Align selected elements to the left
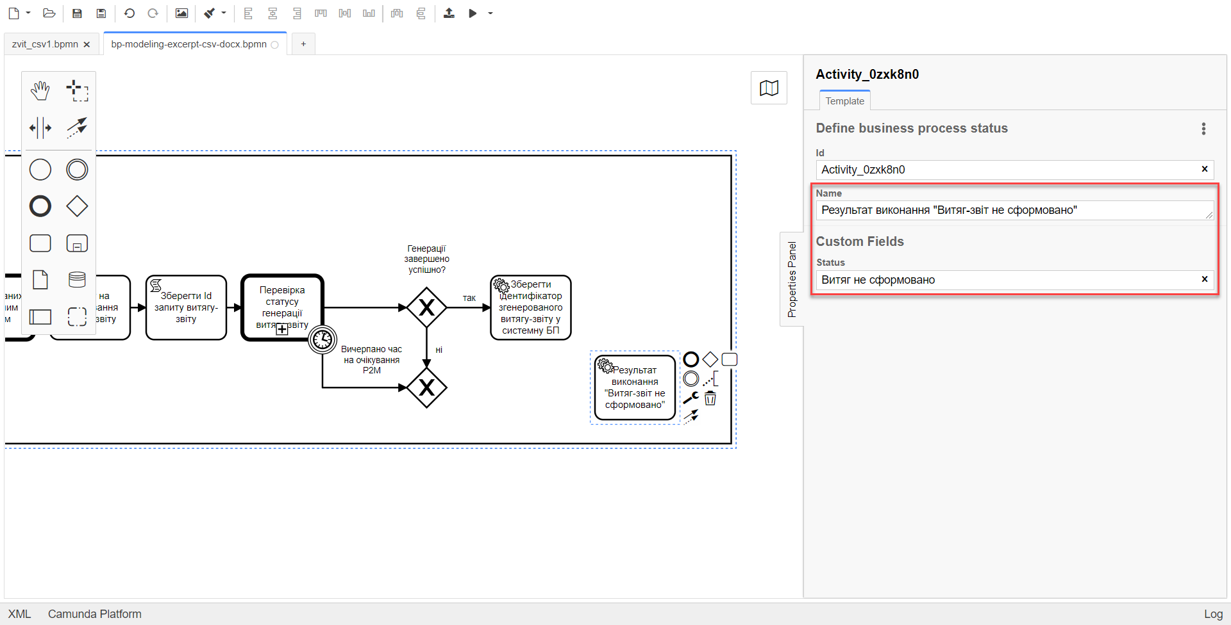 [249, 13]
